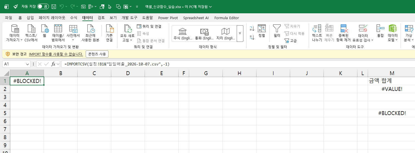Open Recent Sources (최근에 사용한 원본)
This screenshot has height=153, width=415.
pyautogui.click(x=90, y=33)
